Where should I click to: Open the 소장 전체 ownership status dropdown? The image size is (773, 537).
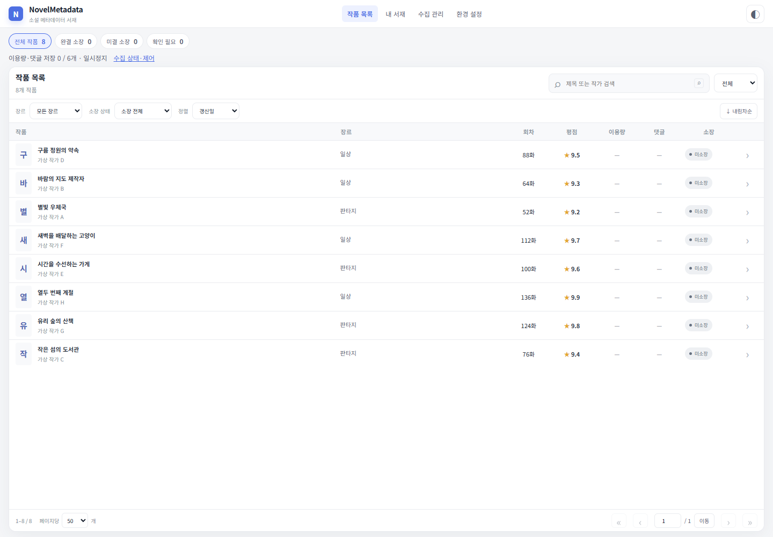(x=143, y=111)
